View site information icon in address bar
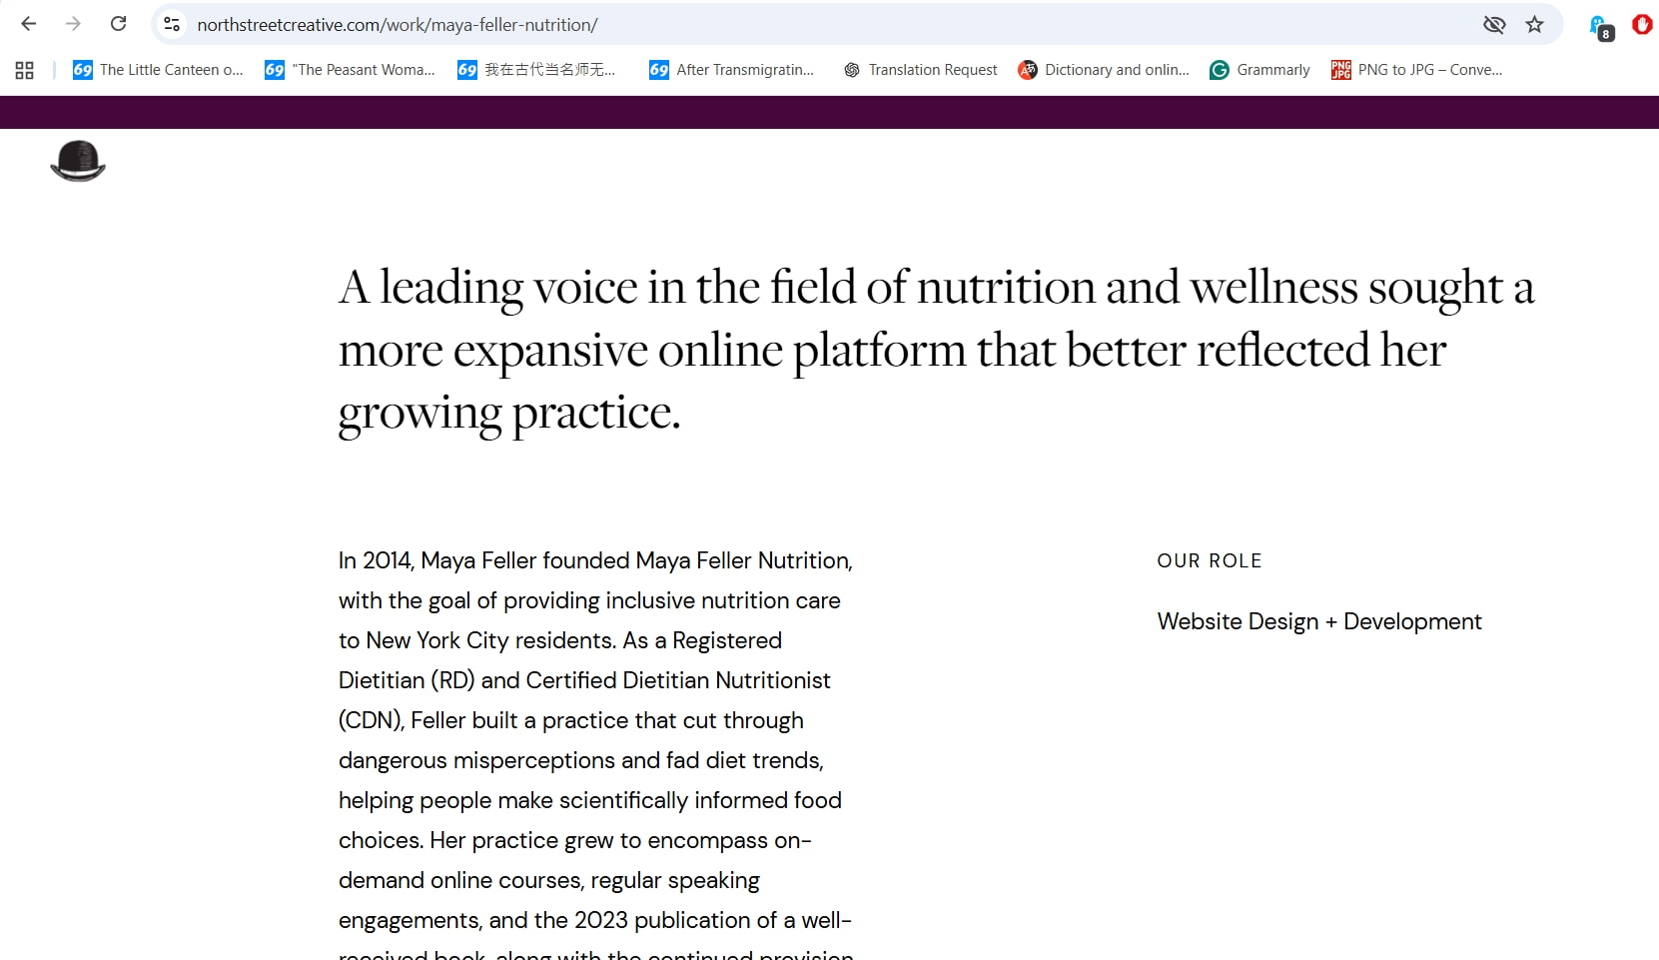 click(172, 24)
